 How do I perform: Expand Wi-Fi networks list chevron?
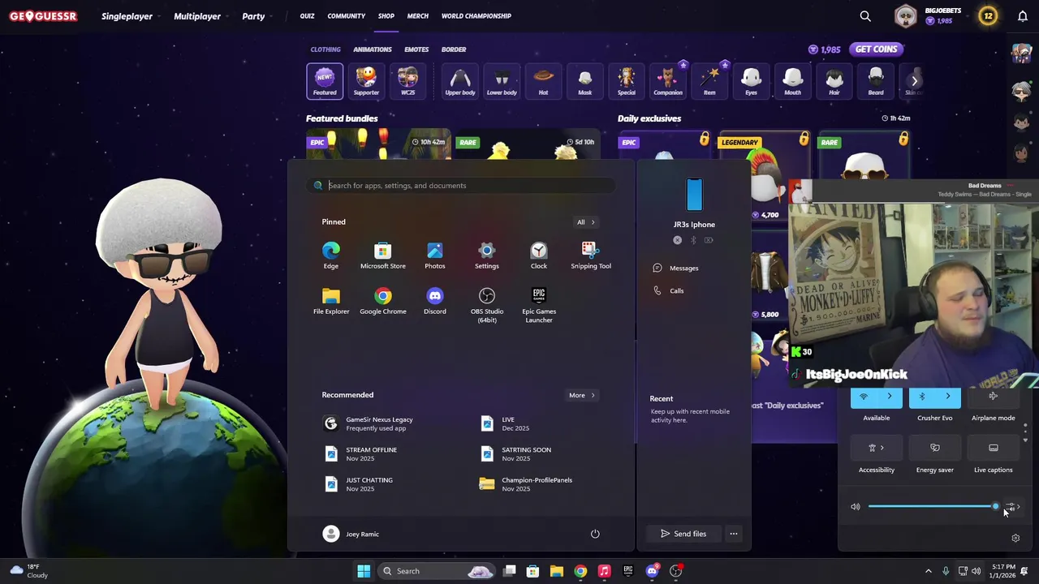pyautogui.click(x=890, y=397)
